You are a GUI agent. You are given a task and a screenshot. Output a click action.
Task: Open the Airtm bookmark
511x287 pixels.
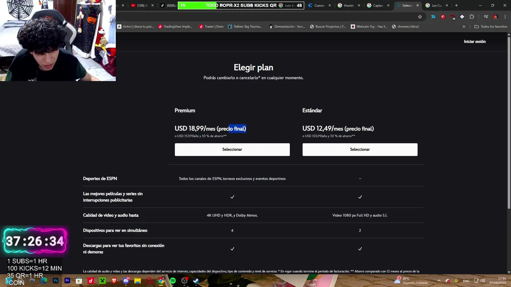tap(135, 27)
